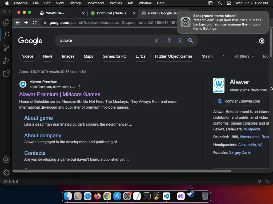The image size is (273, 204).
Task: Go back using Chrome back arrow
Action: pyautogui.click(x=18, y=23)
